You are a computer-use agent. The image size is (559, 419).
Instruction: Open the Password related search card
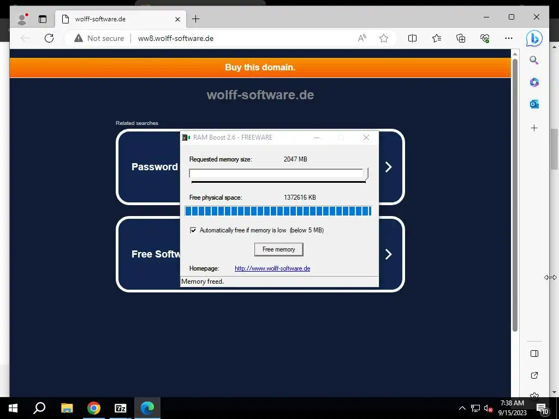260,167
